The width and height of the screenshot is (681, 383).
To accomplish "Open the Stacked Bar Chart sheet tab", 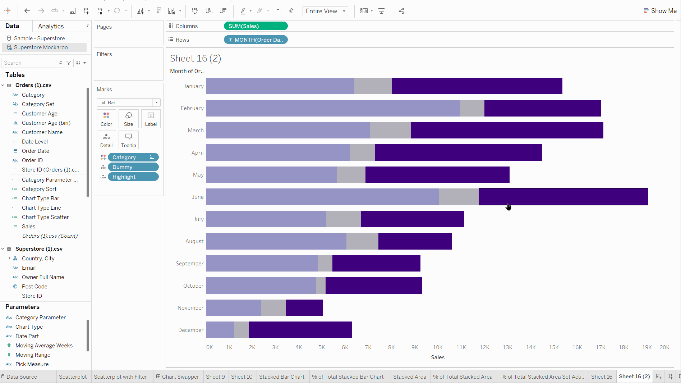I will coord(282,377).
